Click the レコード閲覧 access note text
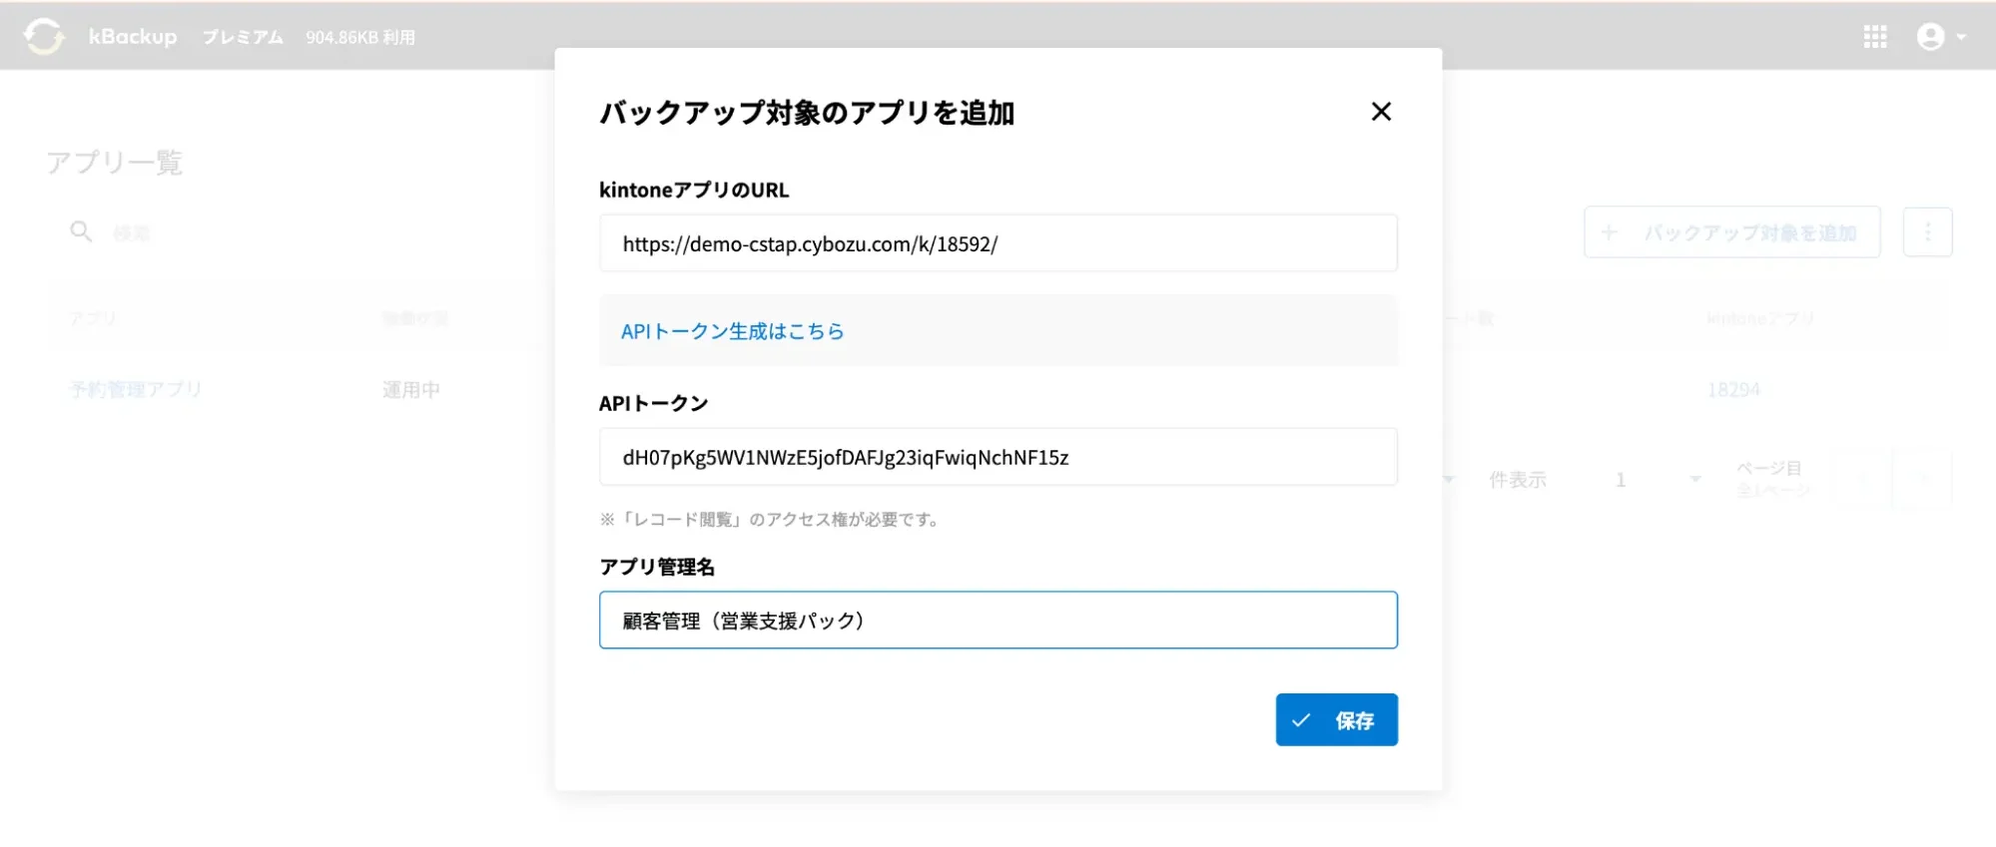Screen dimensions: 1996x847 [x=769, y=519]
